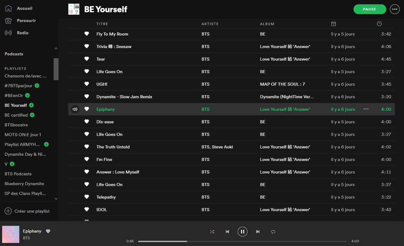The height and width of the screenshot is (246, 404).
Task: Open the Parcourir browse icon
Action: click(8, 21)
